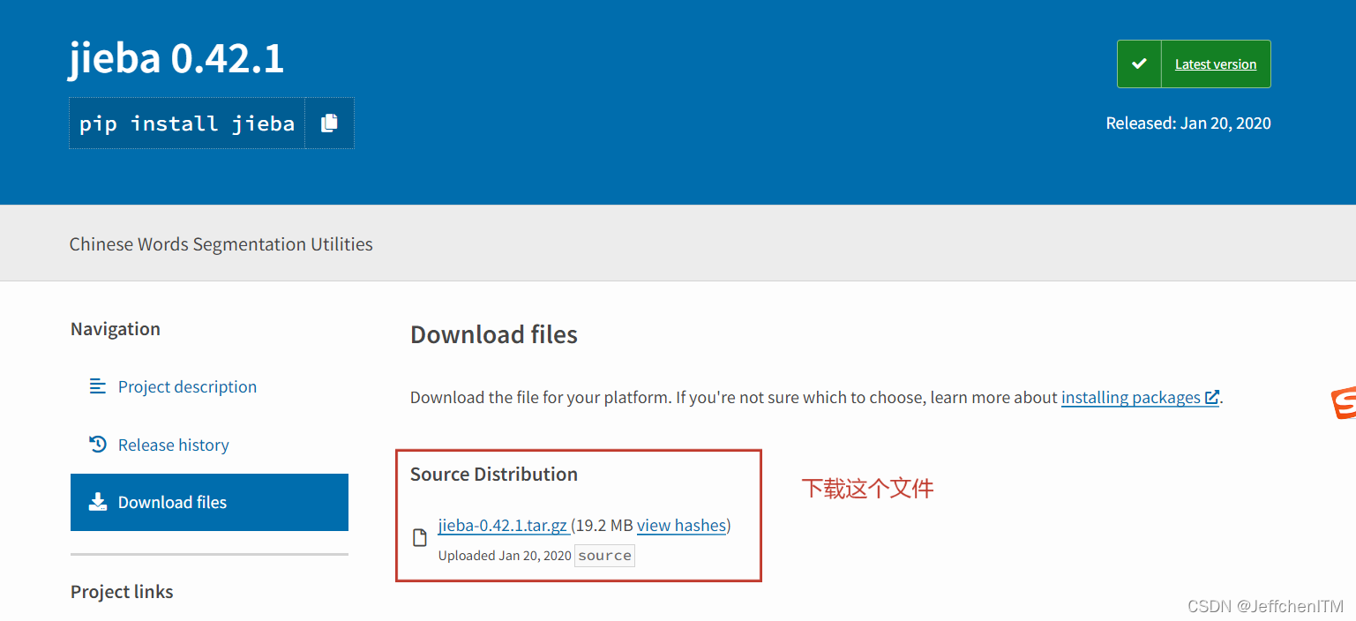Copy the pip install jieba command
1356x621 pixels.
(329, 123)
